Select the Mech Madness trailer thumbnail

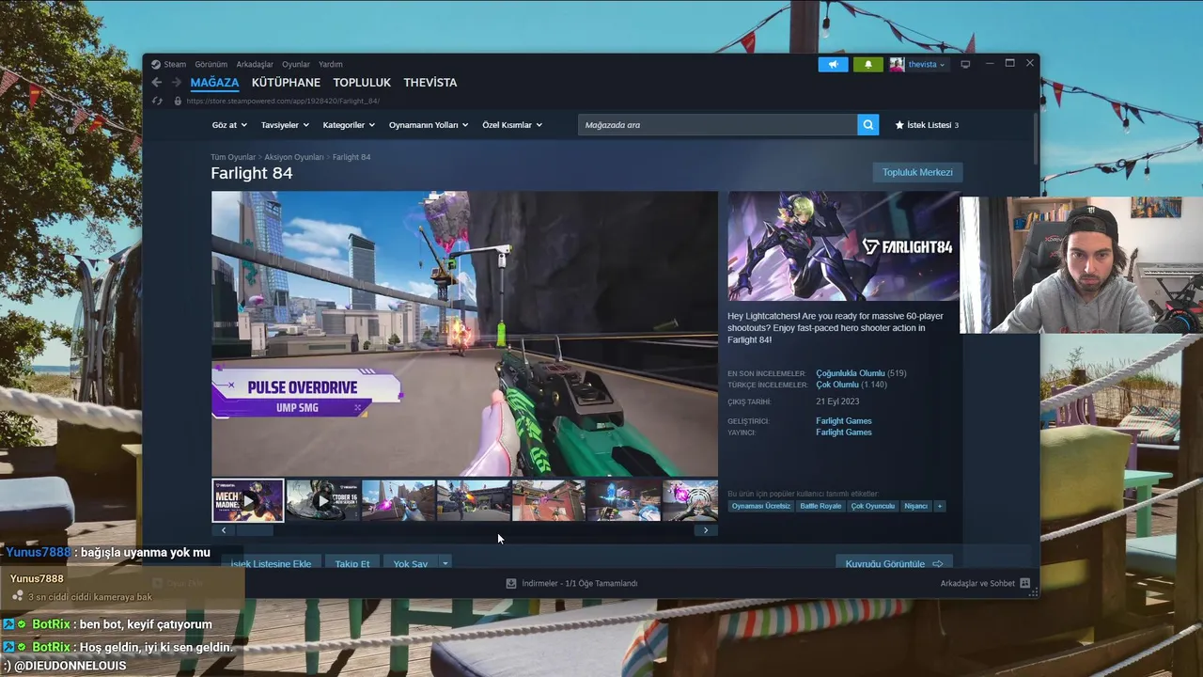click(x=248, y=500)
